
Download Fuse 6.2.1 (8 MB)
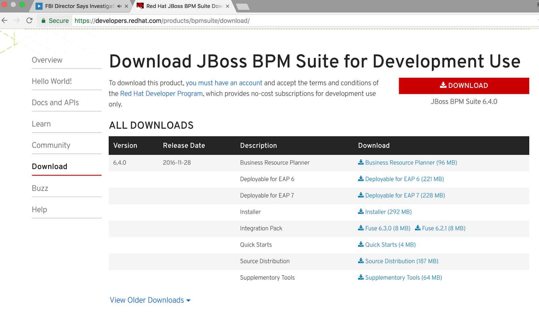pos(444,228)
